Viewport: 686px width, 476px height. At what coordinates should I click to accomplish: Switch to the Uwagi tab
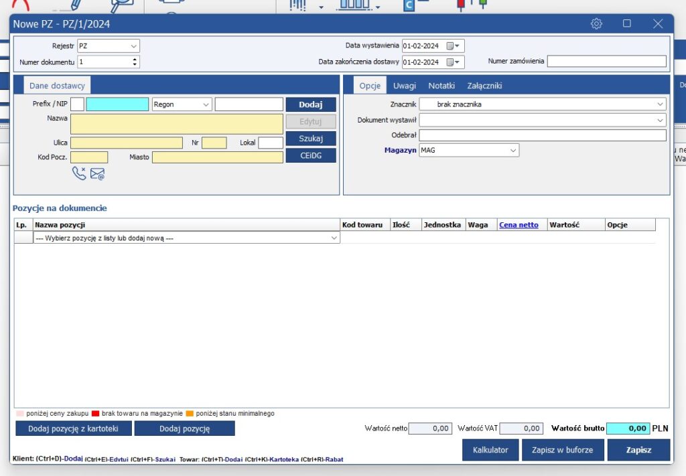click(x=404, y=86)
